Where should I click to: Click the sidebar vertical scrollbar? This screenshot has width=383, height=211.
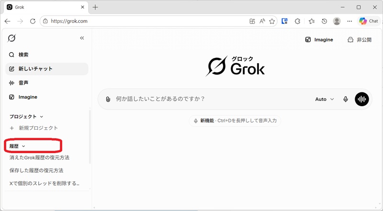pos(90,137)
